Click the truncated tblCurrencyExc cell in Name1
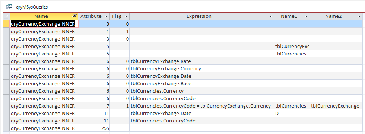The height and width of the screenshot is (134, 365). [x=292, y=46]
